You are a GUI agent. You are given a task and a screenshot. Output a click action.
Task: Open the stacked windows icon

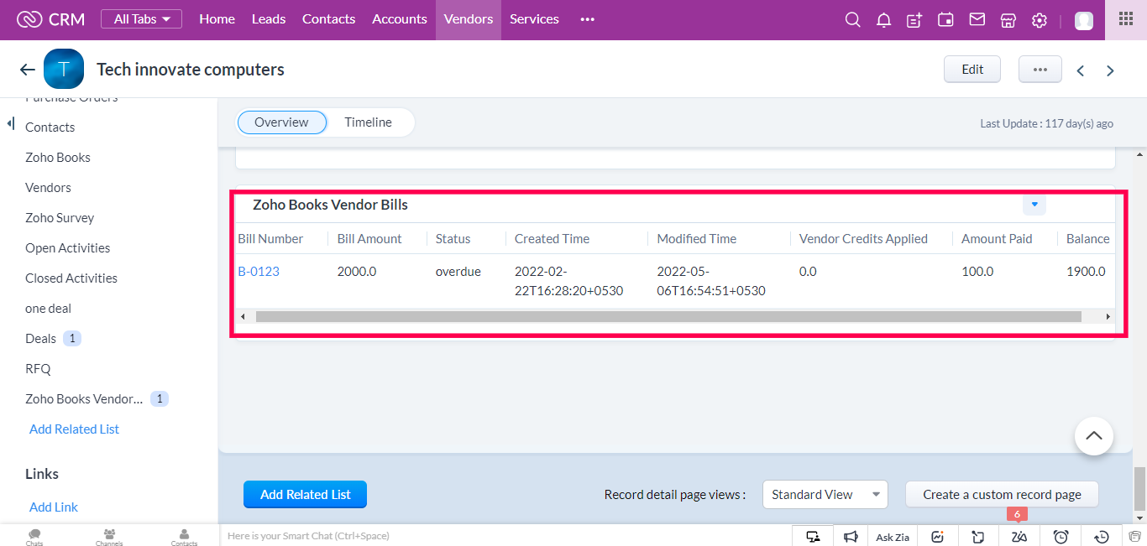1135,537
